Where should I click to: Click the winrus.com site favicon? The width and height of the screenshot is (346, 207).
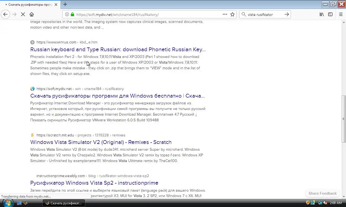pyautogui.click(x=32, y=42)
